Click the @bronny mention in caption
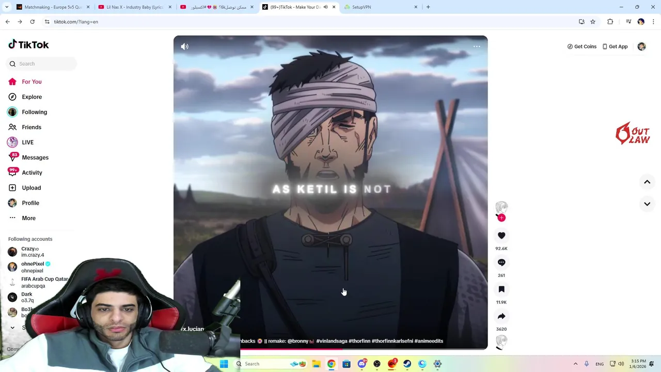 (x=297, y=341)
